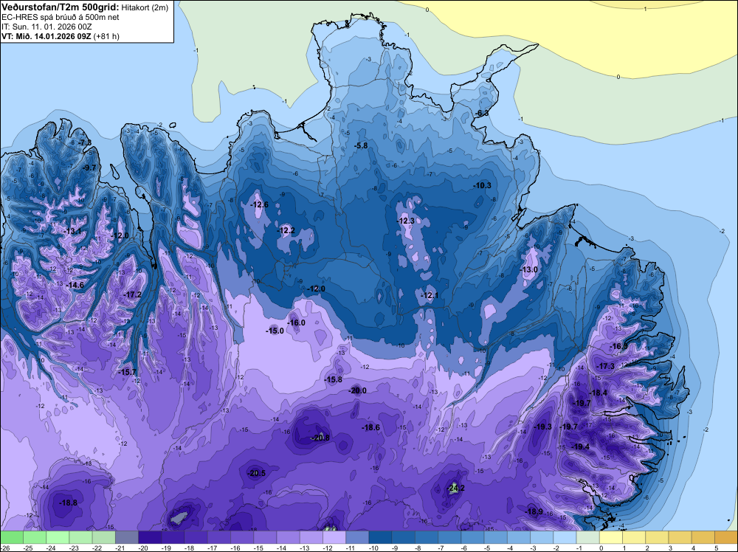Image resolution: width=738 pixels, height=552 pixels.
Task: Pick the blue legend swatch labeled -6
Action: pyautogui.click(x=472, y=537)
